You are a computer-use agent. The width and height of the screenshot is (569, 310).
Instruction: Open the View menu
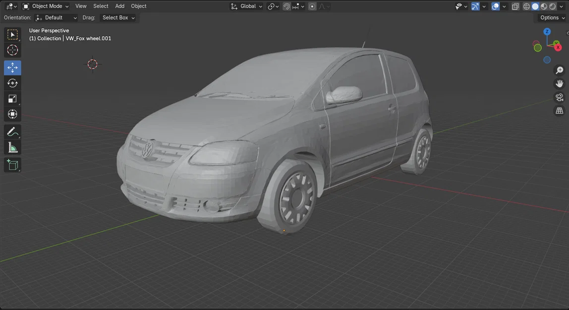pos(81,6)
